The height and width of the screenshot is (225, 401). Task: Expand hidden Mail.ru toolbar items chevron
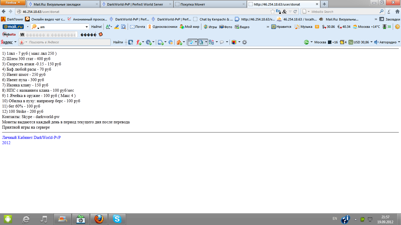[x=268, y=27]
